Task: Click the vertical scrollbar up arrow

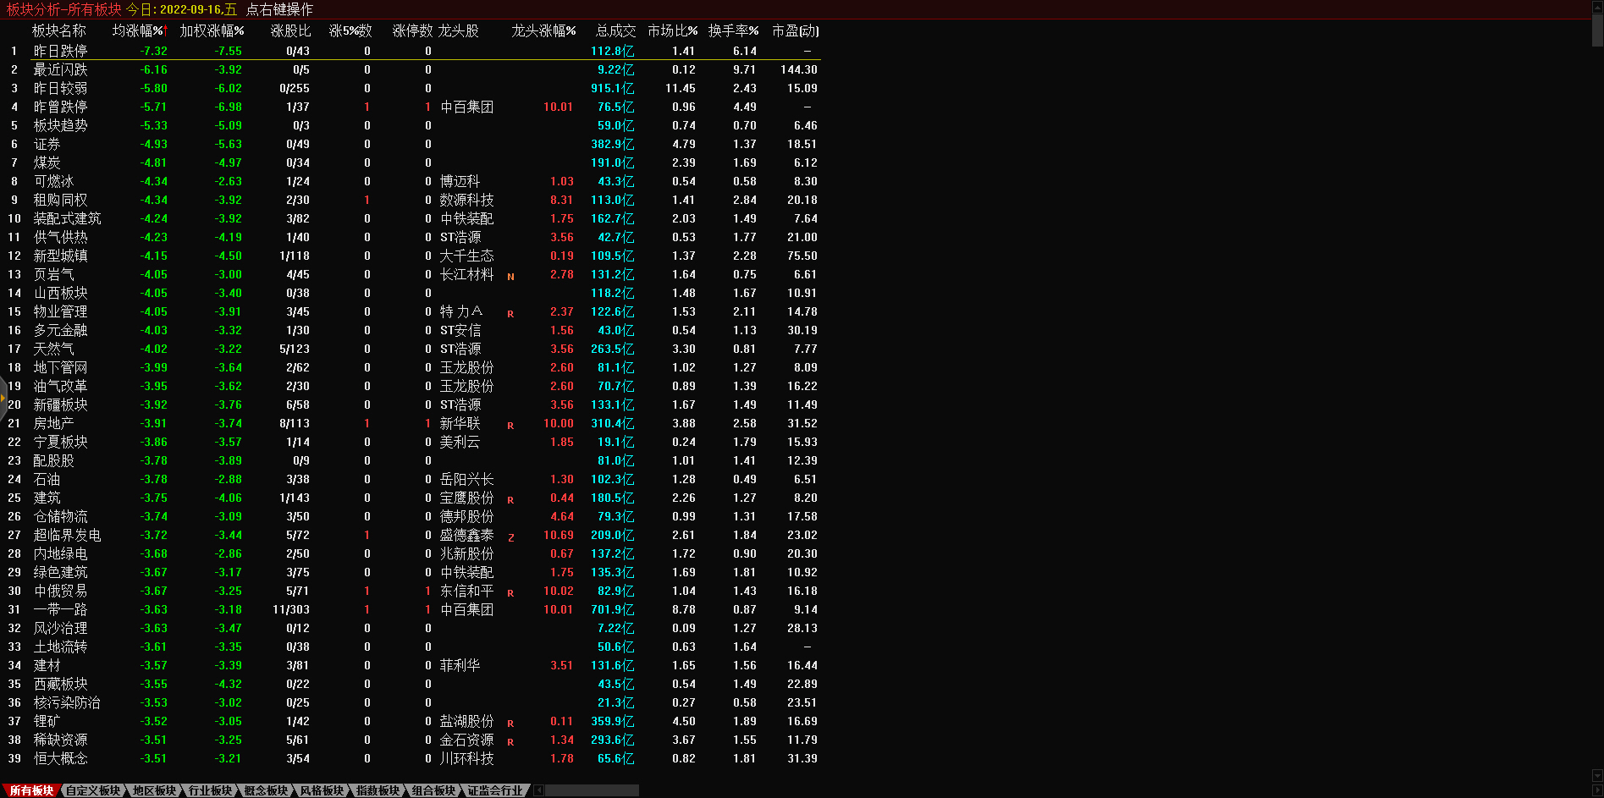Action: (x=1597, y=6)
